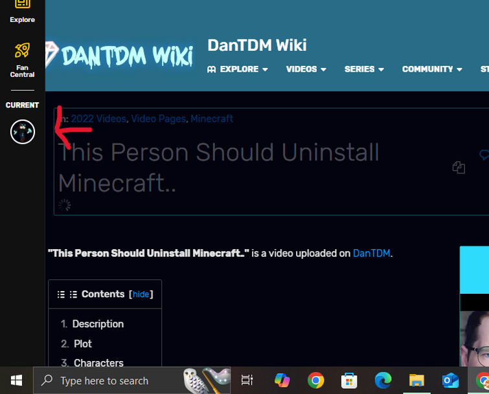Click the CURRENT label in sidebar
489x394 pixels.
click(22, 105)
